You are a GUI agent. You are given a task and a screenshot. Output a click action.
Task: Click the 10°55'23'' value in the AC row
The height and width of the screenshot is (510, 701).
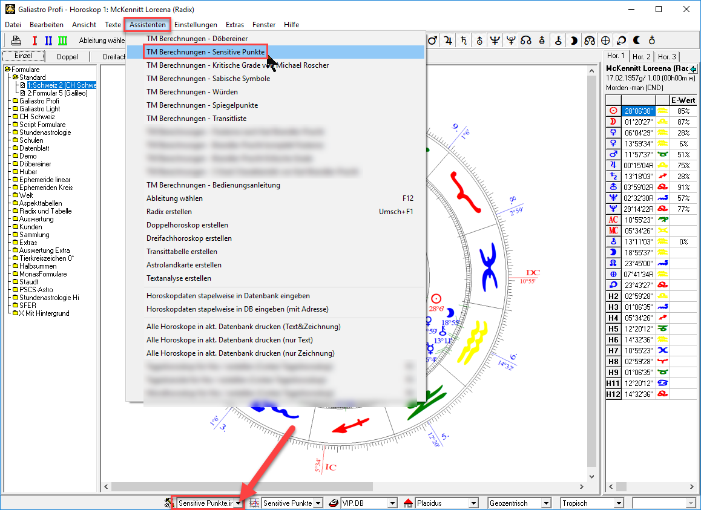point(639,220)
